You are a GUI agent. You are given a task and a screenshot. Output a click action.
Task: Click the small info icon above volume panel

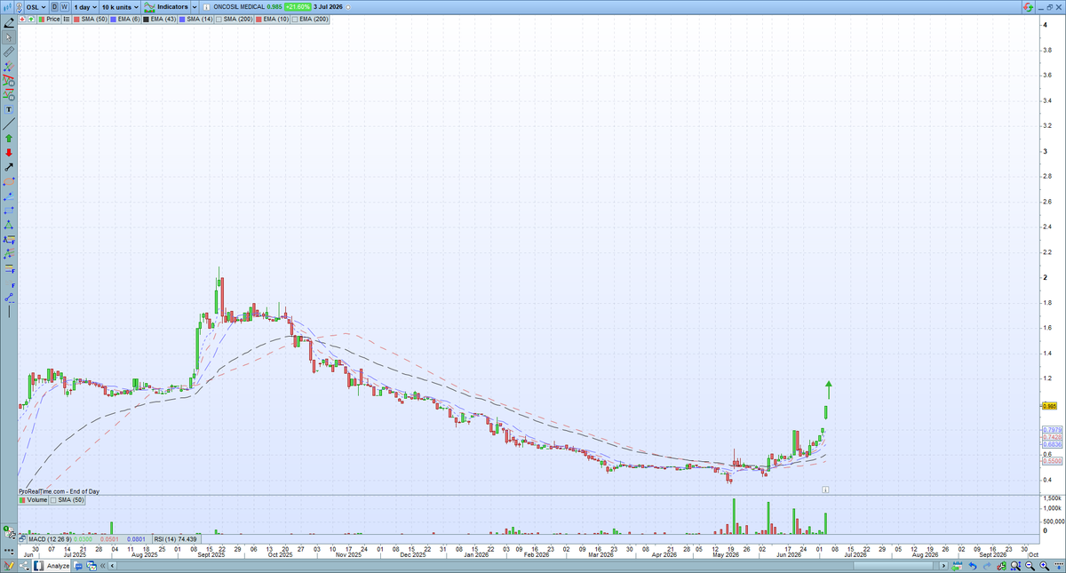pyautogui.click(x=825, y=489)
